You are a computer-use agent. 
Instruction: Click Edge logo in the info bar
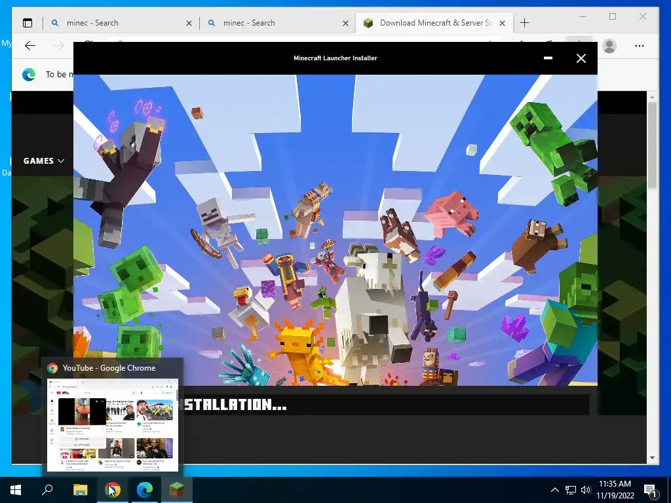click(x=29, y=75)
